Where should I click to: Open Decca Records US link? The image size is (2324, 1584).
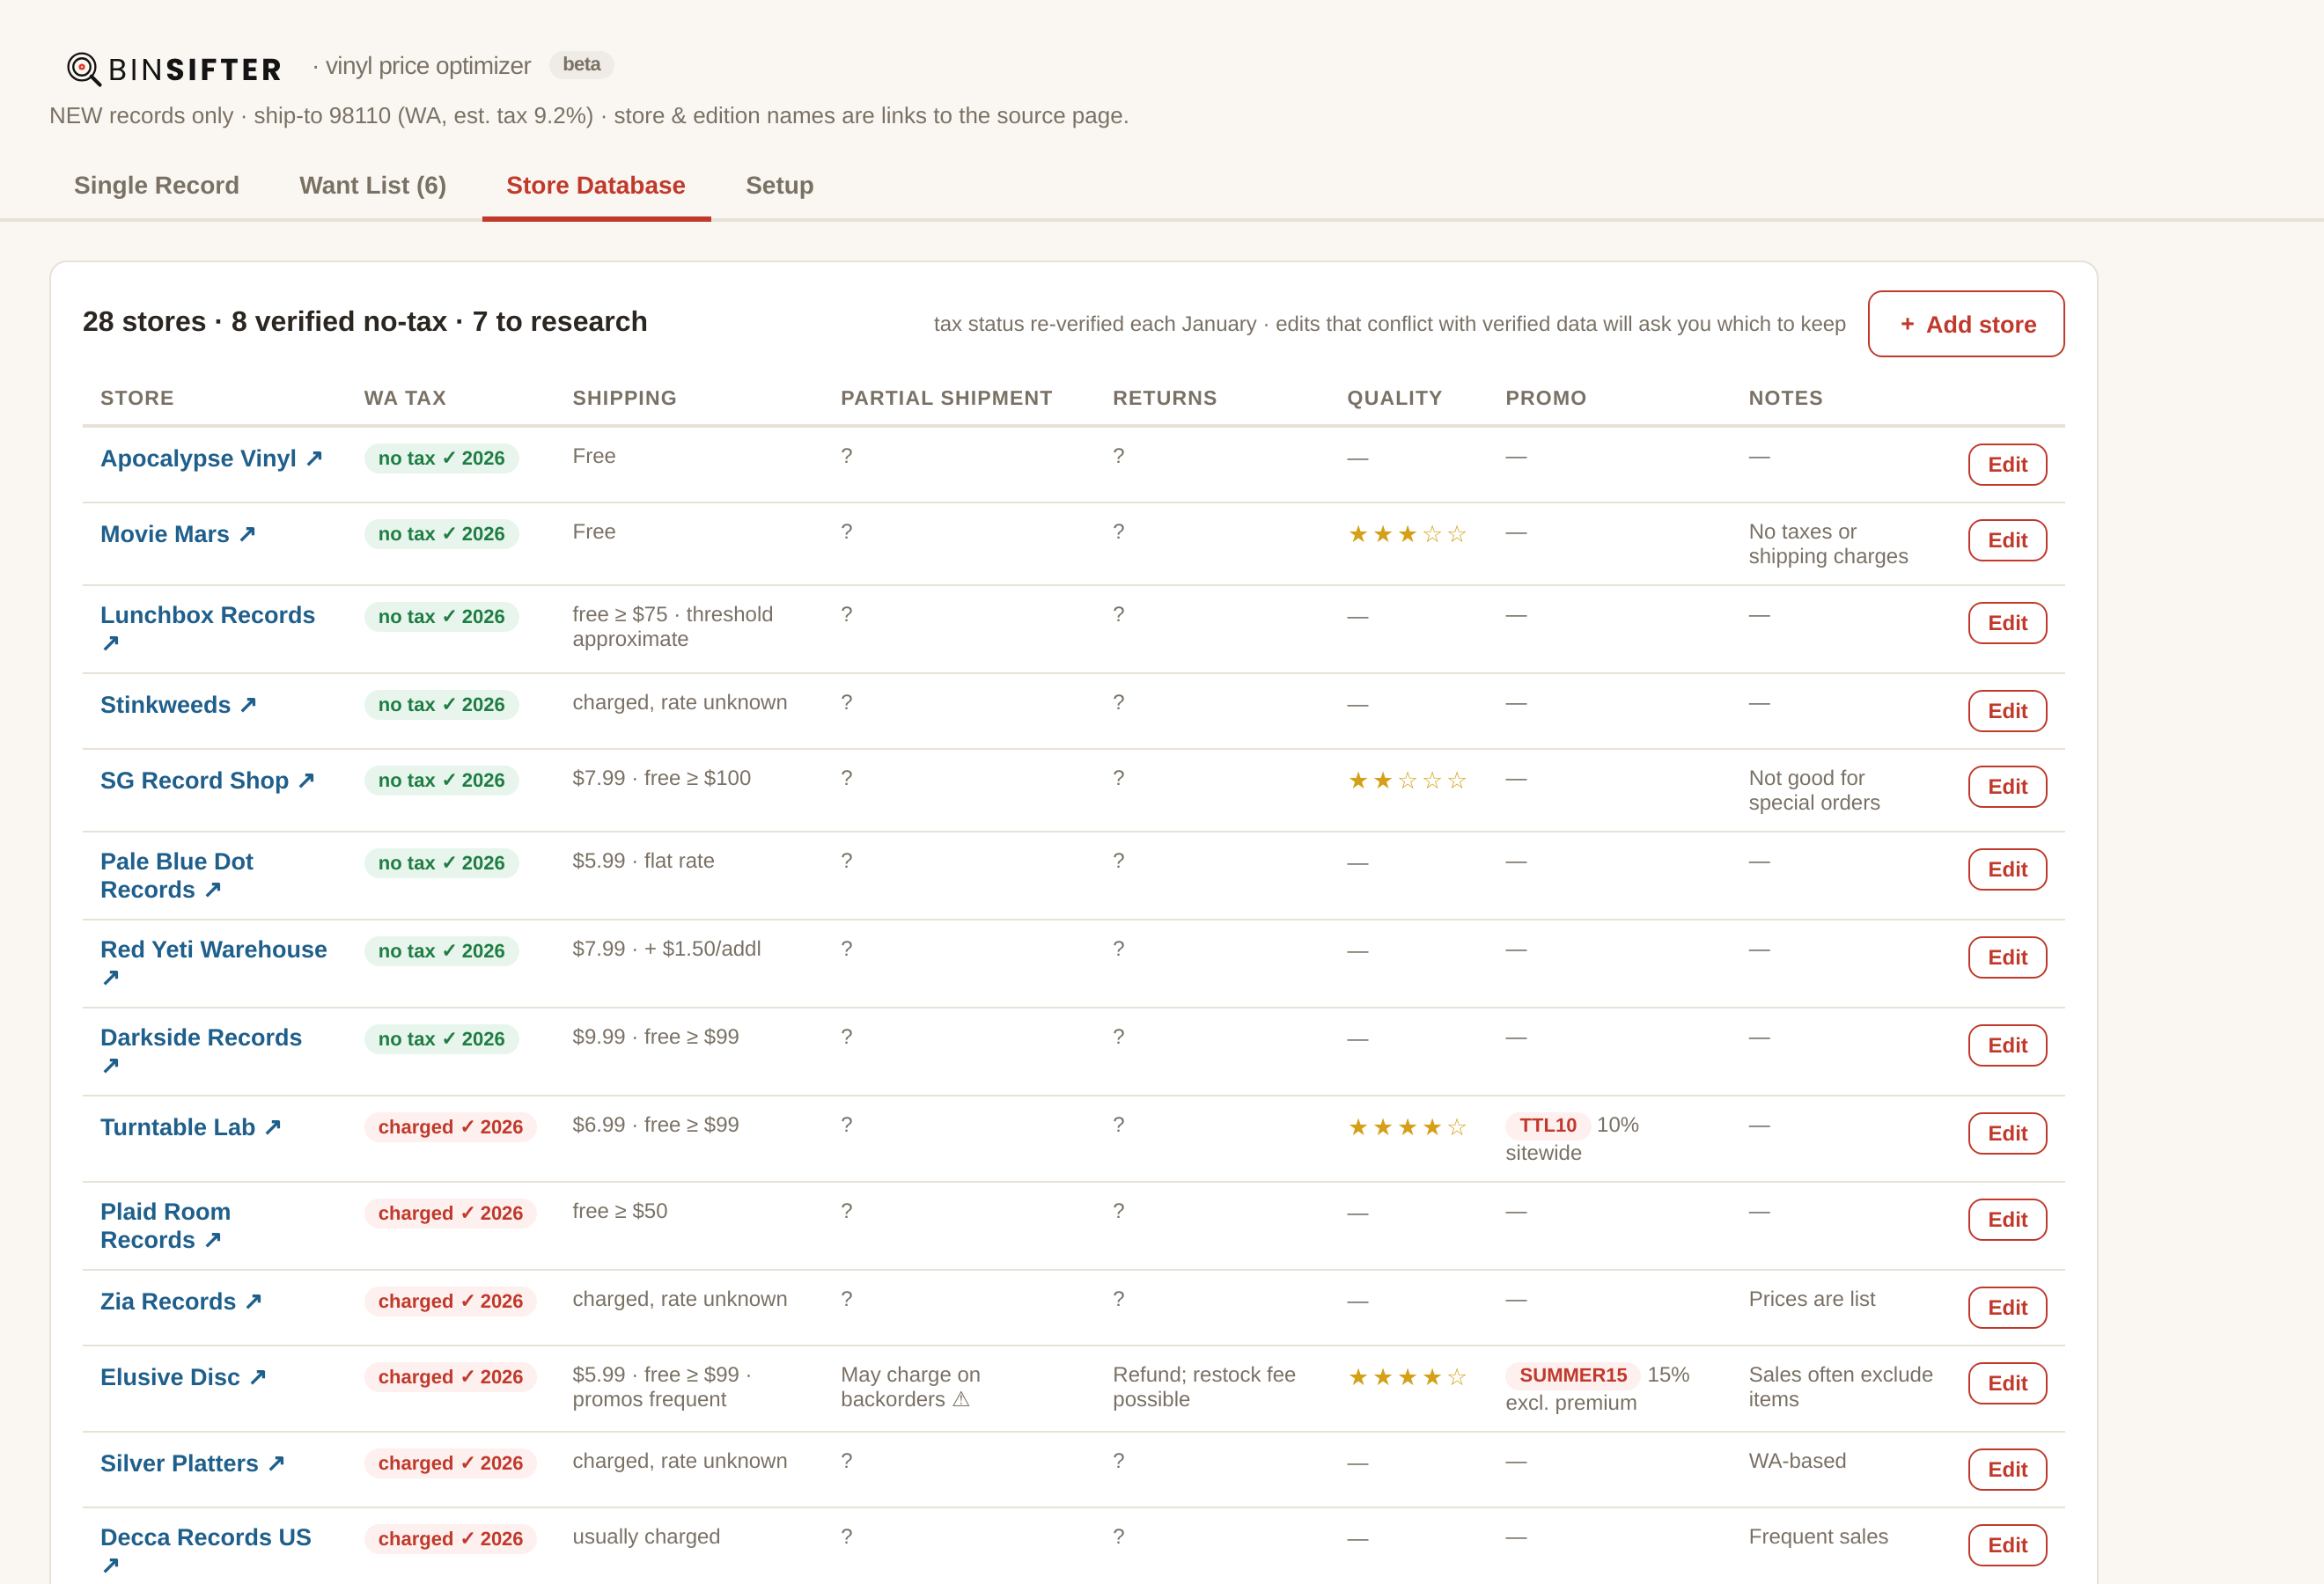point(206,1551)
